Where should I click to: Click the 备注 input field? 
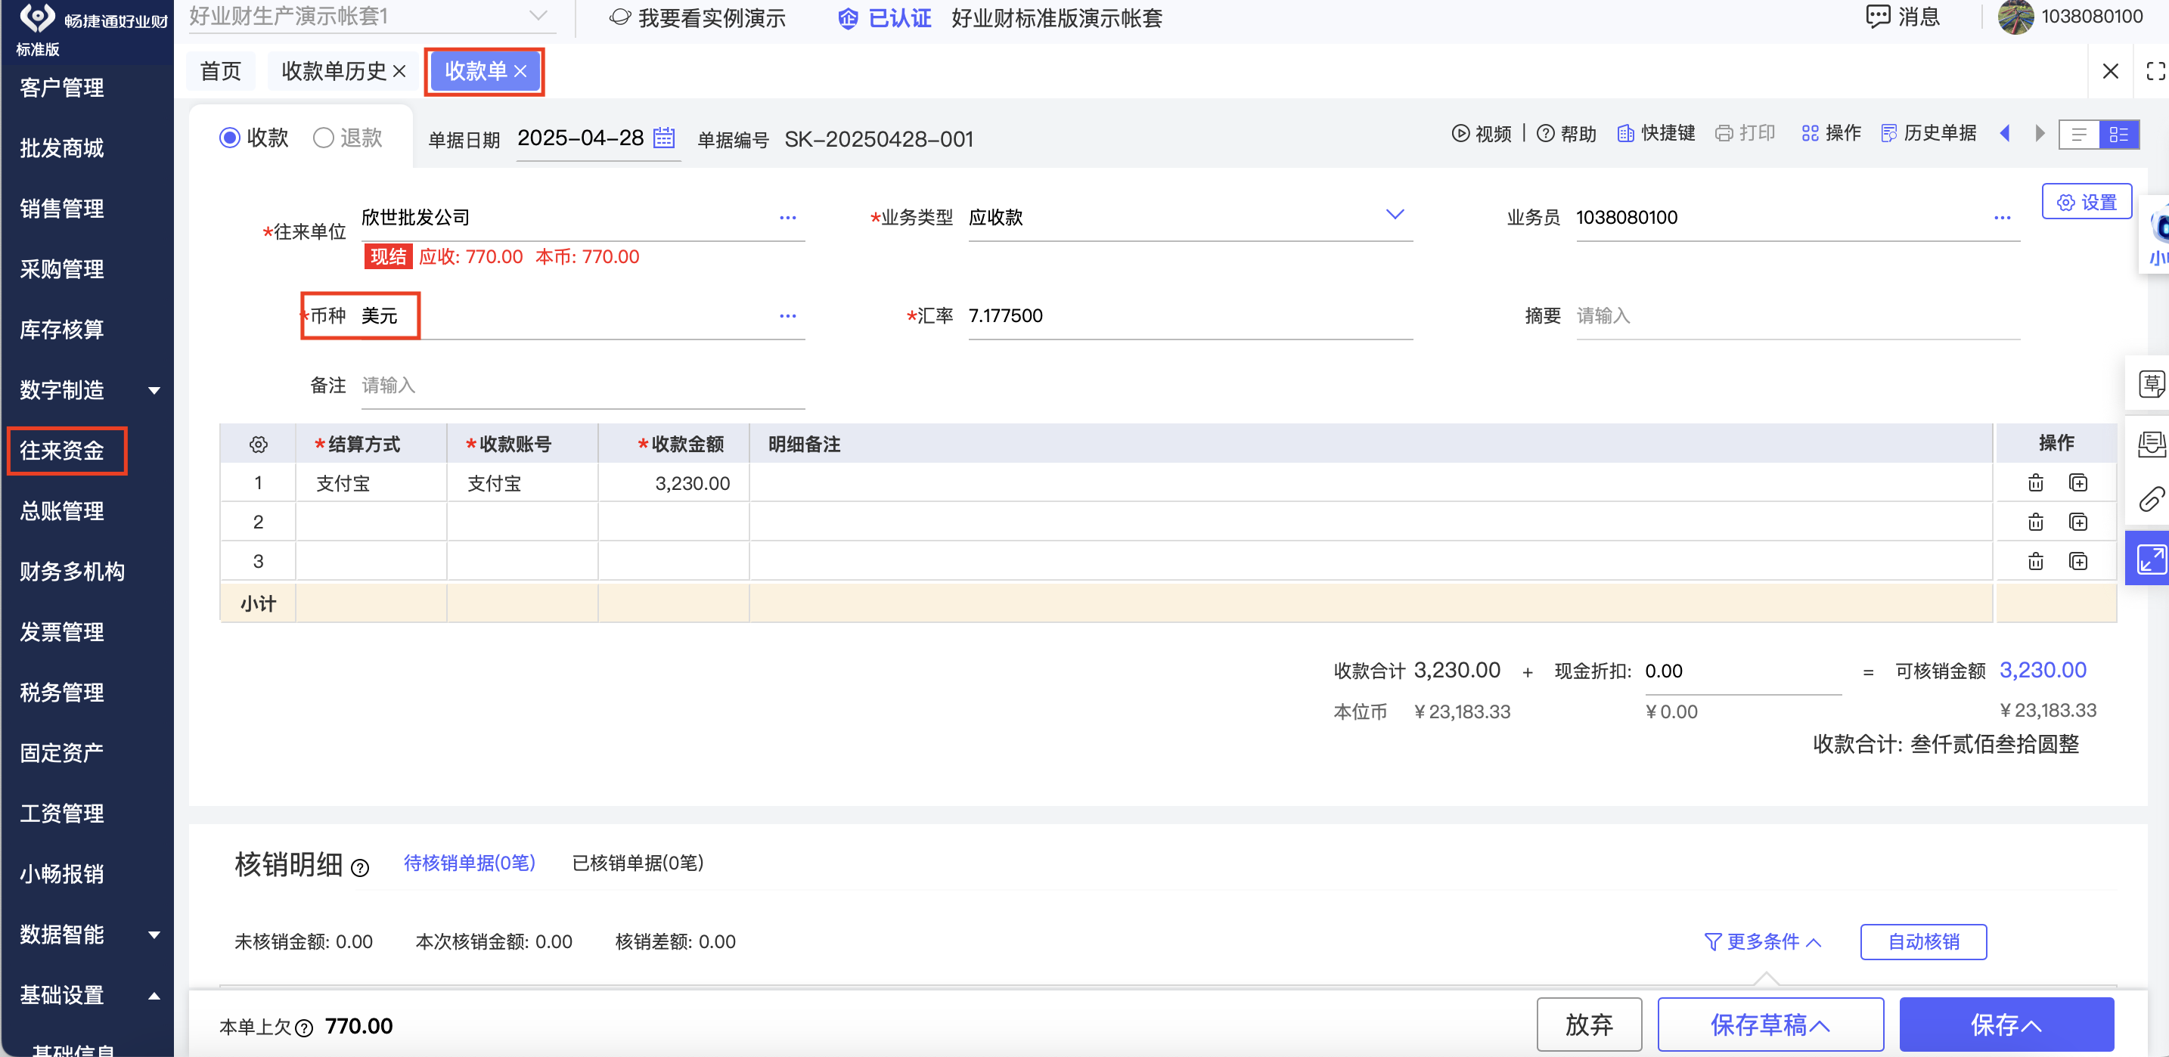click(582, 386)
